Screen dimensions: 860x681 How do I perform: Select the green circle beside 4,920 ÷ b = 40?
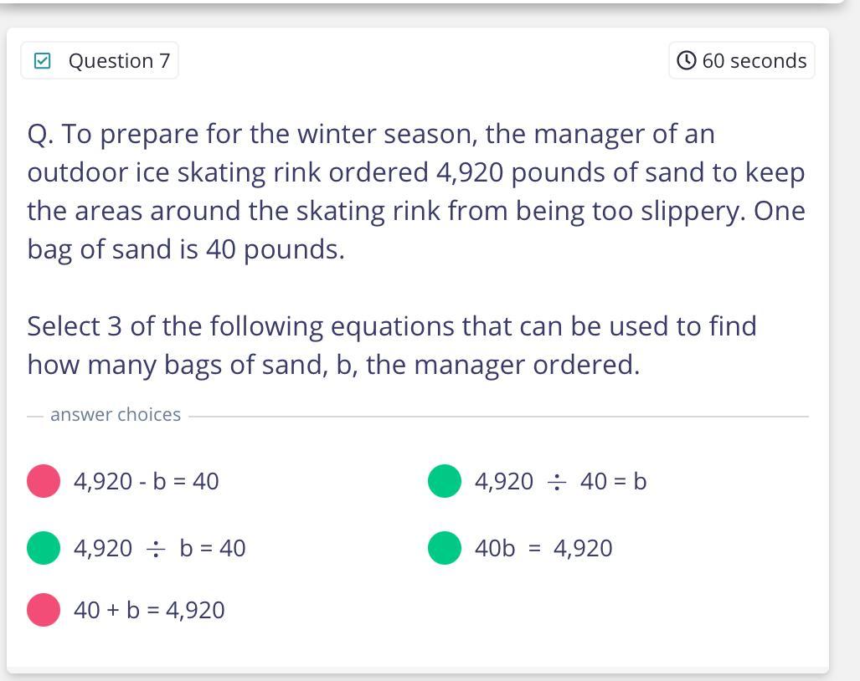click(44, 548)
